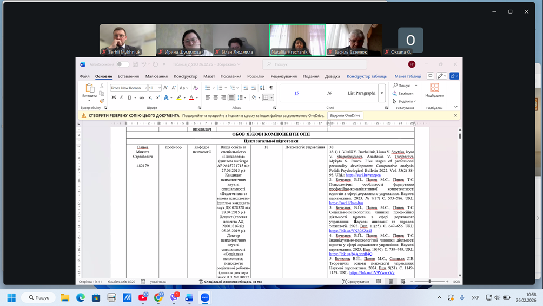This screenshot has width=543, height=306.
Task: Apply superscript formatting
Action: (x=157, y=98)
